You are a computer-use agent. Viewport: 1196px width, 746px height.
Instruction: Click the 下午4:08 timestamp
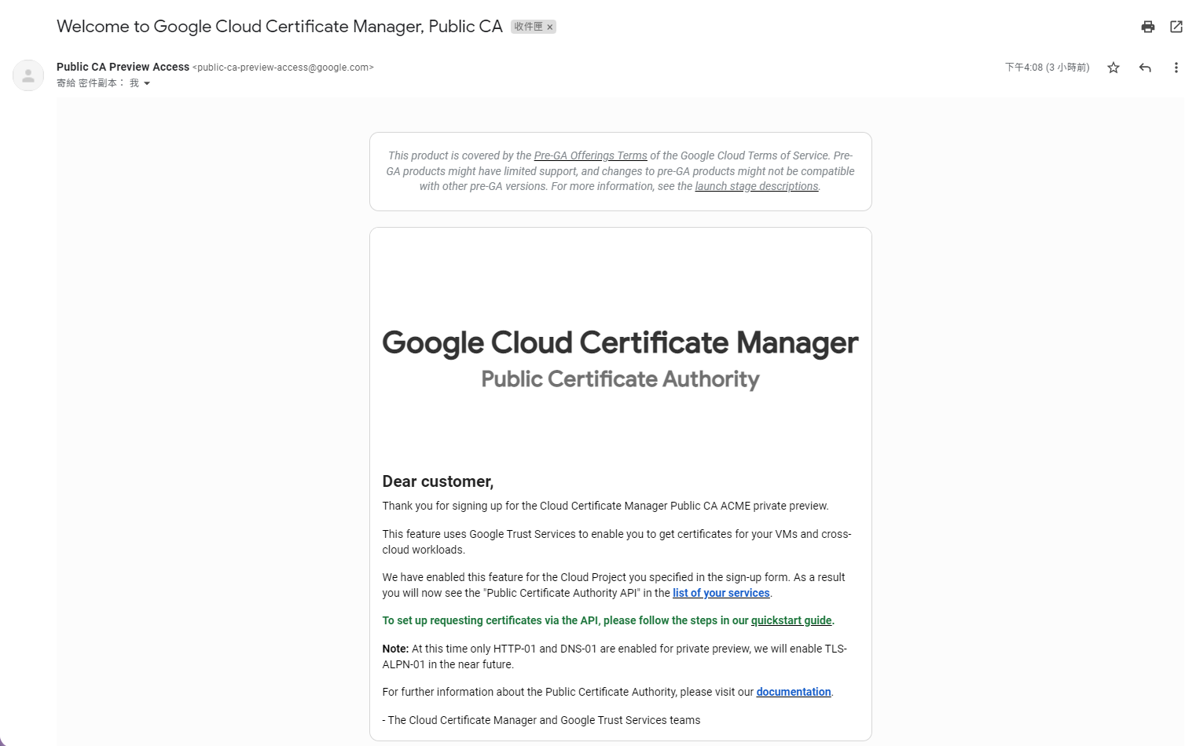[1046, 68]
